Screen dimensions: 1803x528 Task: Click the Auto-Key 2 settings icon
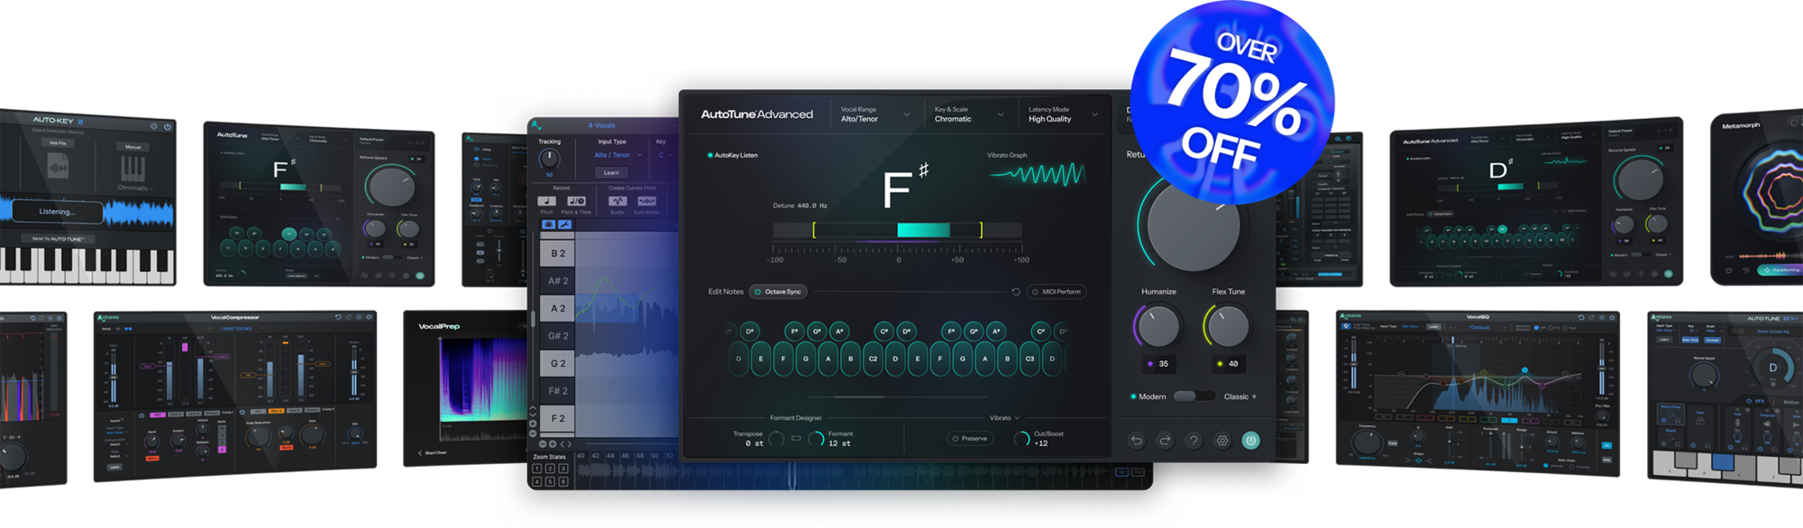coord(154,126)
